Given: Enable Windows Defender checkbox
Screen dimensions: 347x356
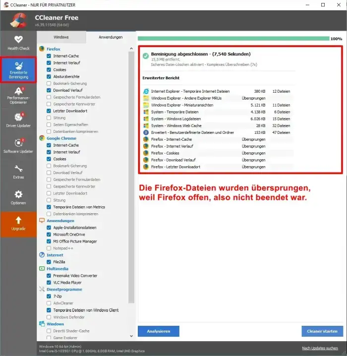Looking at the screenshot, I should point(49,317).
